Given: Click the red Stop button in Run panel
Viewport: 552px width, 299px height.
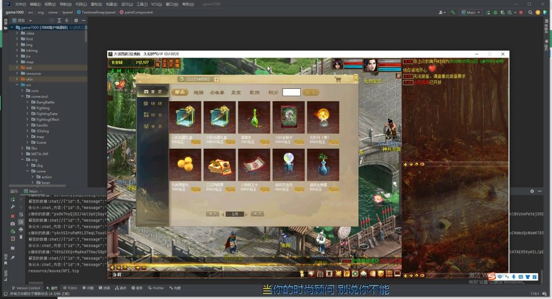Looking at the screenshot, I should pyautogui.click(x=12, y=216).
